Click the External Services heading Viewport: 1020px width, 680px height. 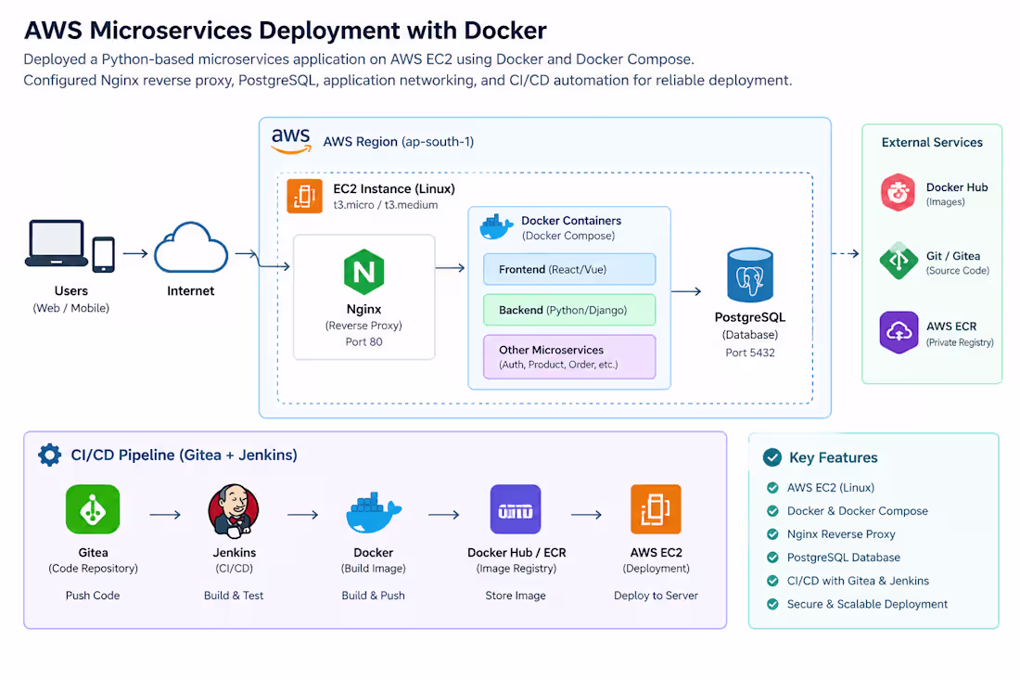point(932,143)
